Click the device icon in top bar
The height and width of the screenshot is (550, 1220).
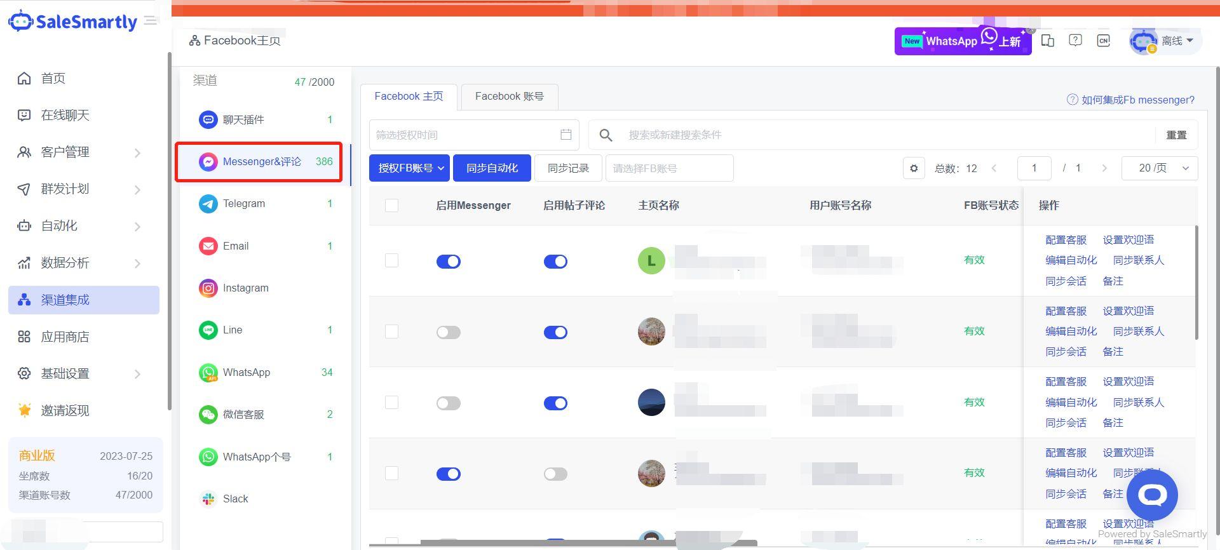pyautogui.click(x=1048, y=41)
